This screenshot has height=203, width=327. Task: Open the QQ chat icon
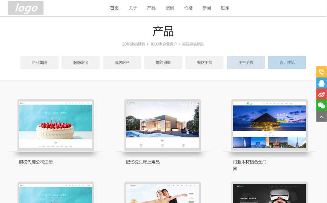322,83
